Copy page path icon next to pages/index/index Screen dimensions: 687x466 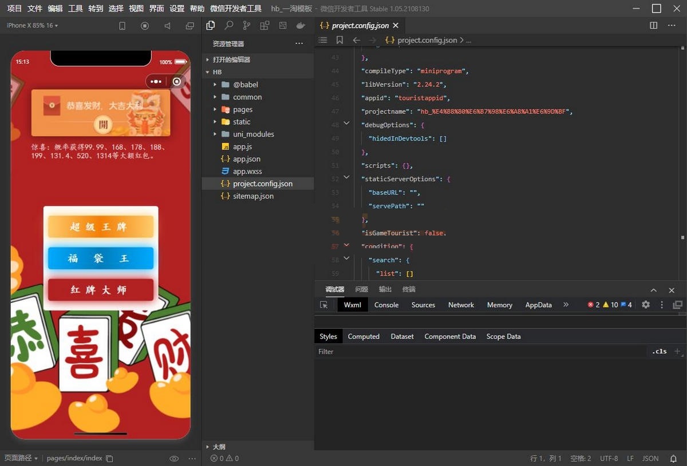tap(110, 459)
